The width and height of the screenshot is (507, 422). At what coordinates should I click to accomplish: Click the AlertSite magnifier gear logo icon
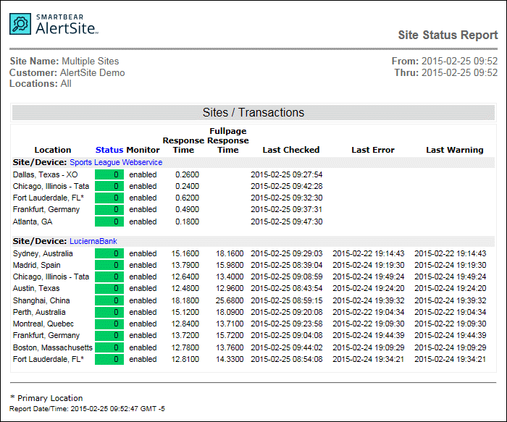point(20,24)
